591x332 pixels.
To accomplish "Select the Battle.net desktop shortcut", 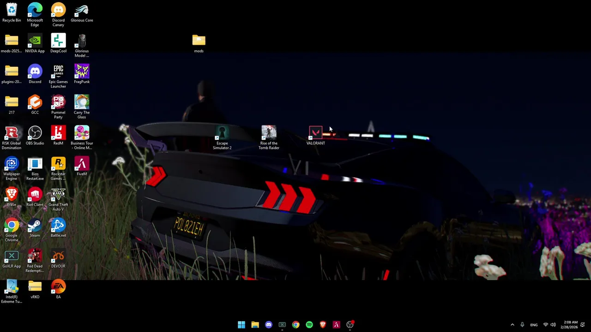I will [58, 228].
